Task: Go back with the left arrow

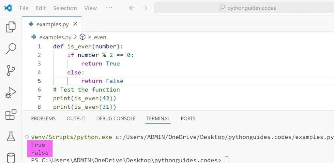Action: pos(132,8)
